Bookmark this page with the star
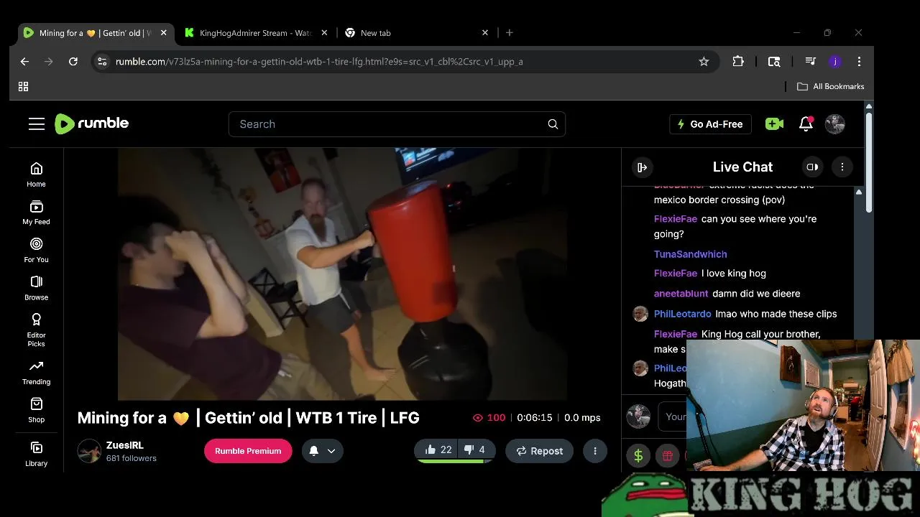 point(704,62)
